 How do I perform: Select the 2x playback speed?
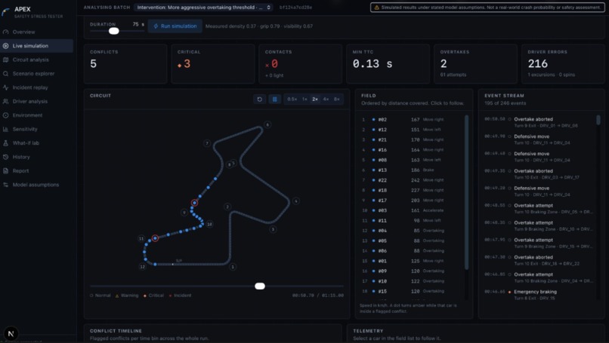pyautogui.click(x=315, y=100)
